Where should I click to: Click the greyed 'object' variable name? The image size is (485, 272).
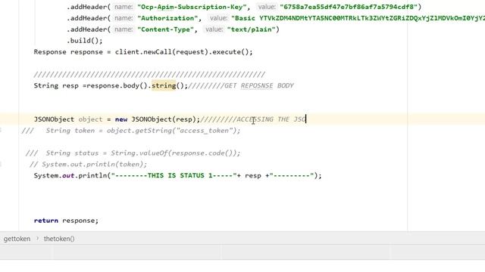tap(90, 119)
